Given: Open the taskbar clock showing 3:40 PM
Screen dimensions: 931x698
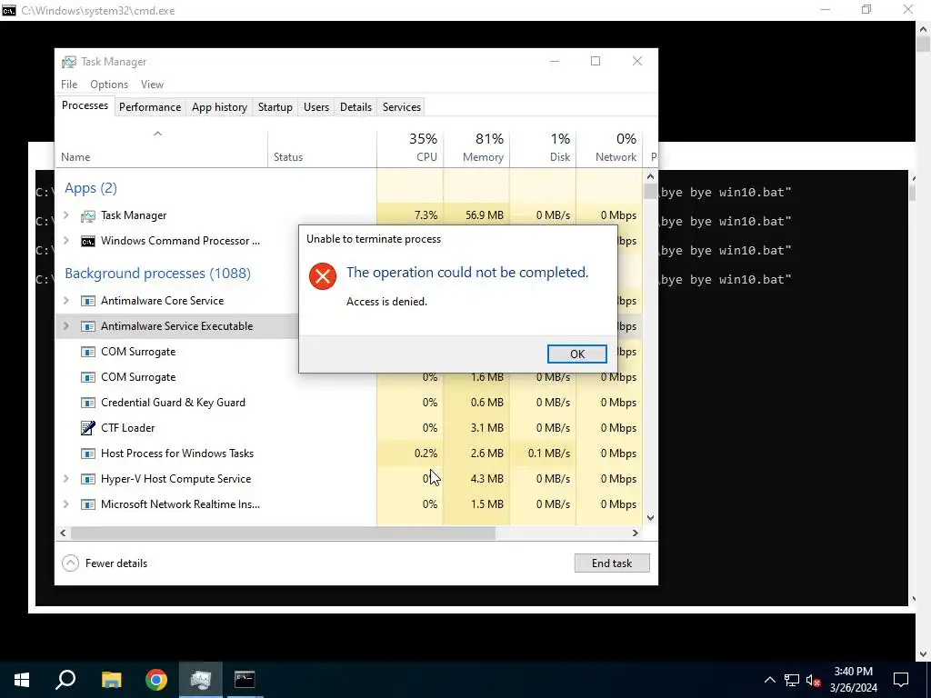Looking at the screenshot, I should click(853, 680).
